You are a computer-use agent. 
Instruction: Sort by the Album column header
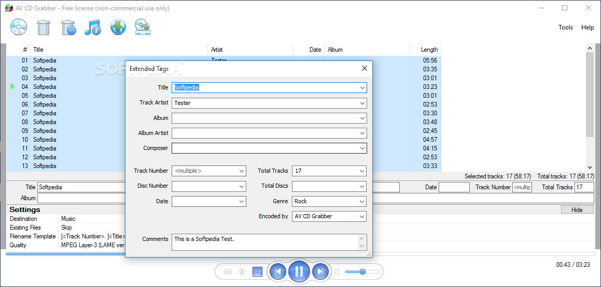point(367,50)
